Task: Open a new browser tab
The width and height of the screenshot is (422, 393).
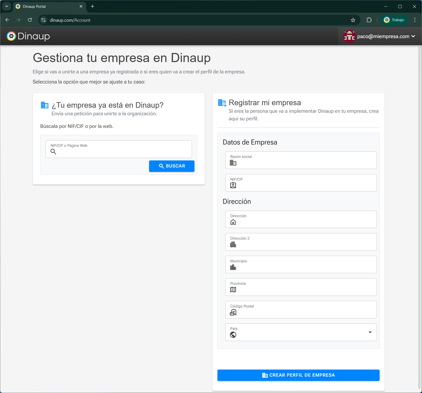Action: [x=92, y=6]
